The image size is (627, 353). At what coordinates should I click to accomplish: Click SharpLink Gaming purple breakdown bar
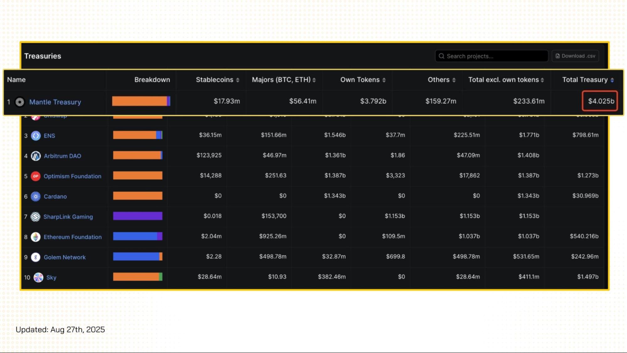coord(138,216)
